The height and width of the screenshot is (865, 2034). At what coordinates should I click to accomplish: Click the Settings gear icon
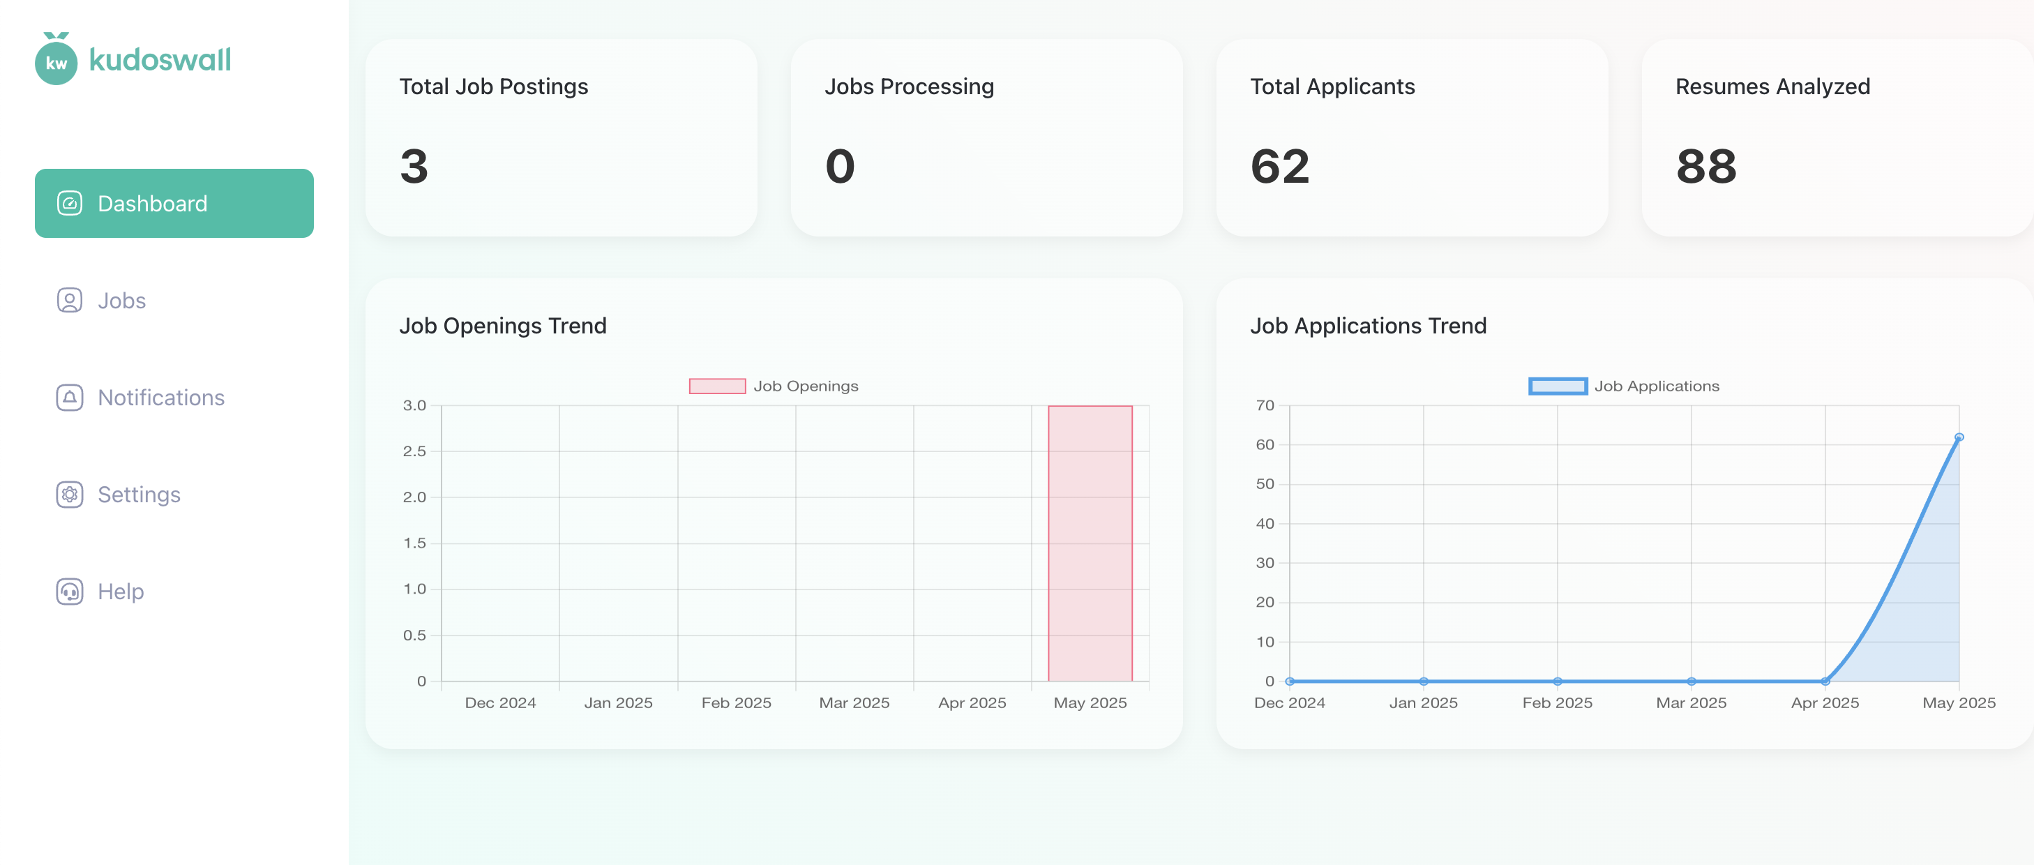[x=70, y=495]
